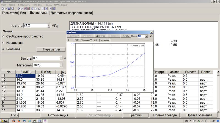The width and height of the screenshot is (220, 123).
Task: Click the Высота height input field
Action: point(45,58)
